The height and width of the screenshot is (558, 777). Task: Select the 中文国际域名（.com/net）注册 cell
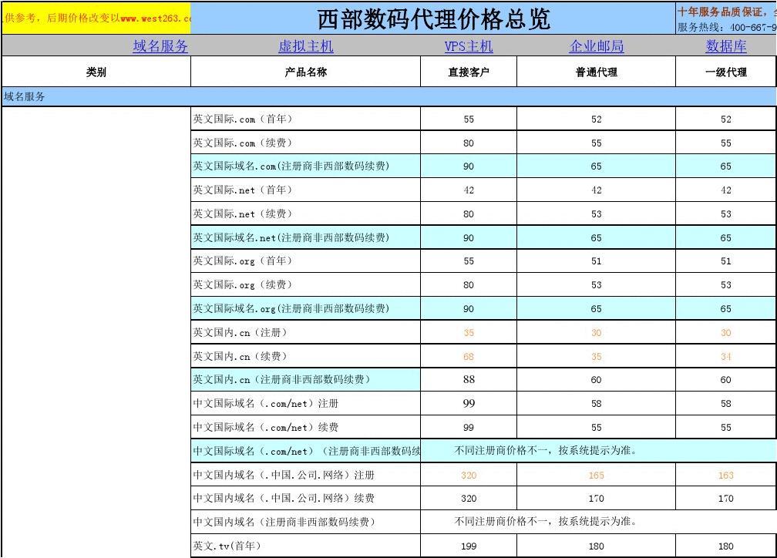(x=305, y=404)
